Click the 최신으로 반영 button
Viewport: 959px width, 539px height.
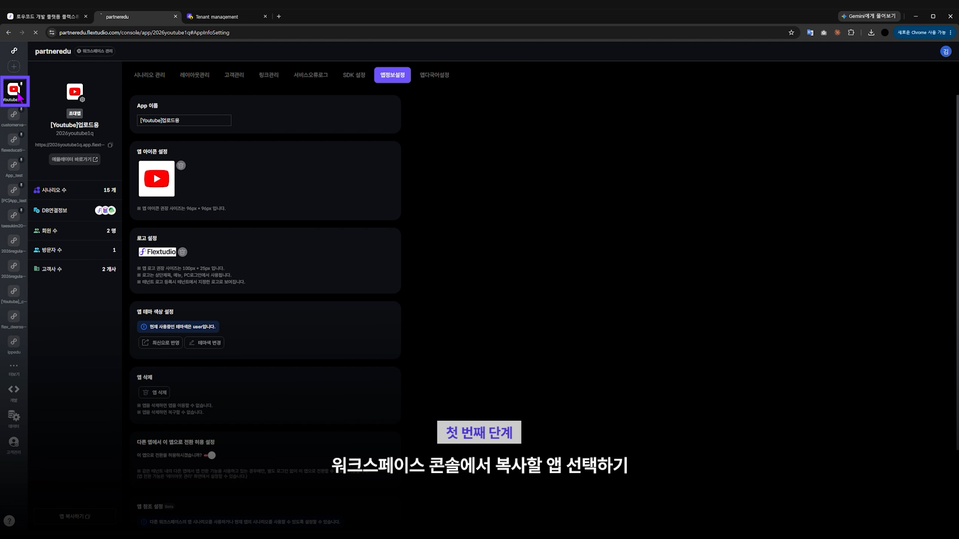click(x=160, y=343)
